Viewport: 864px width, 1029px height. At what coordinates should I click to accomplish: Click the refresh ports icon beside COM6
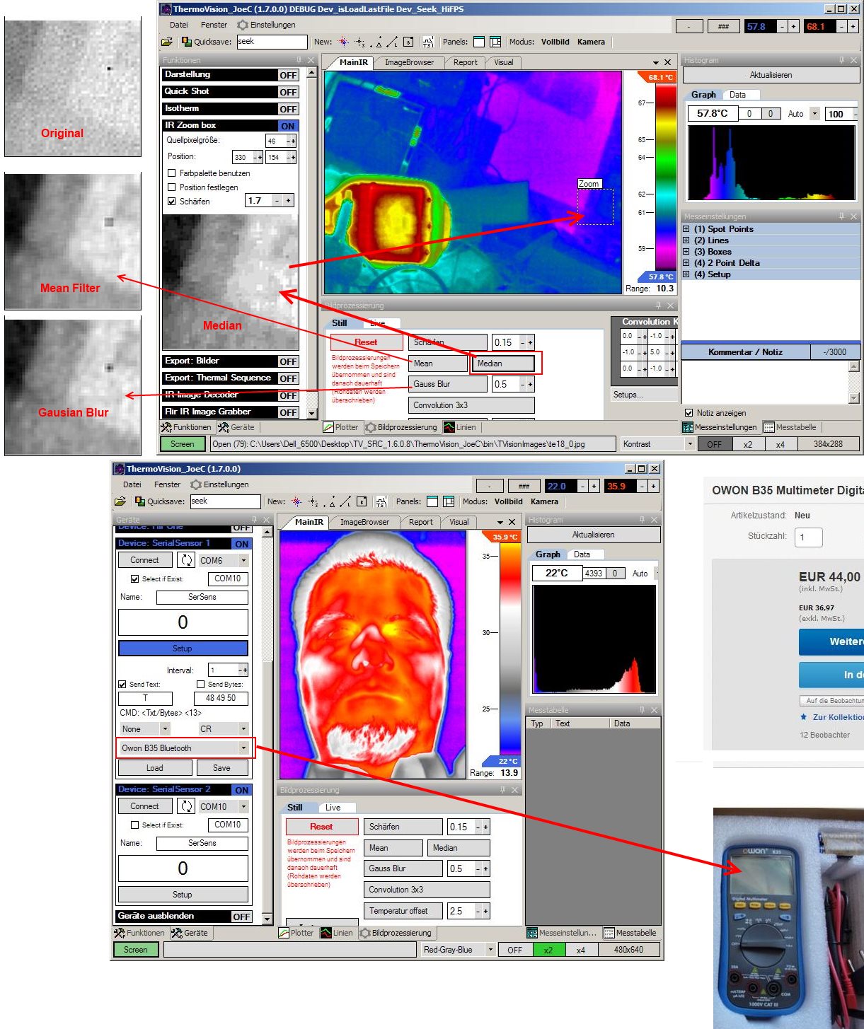pyautogui.click(x=186, y=560)
